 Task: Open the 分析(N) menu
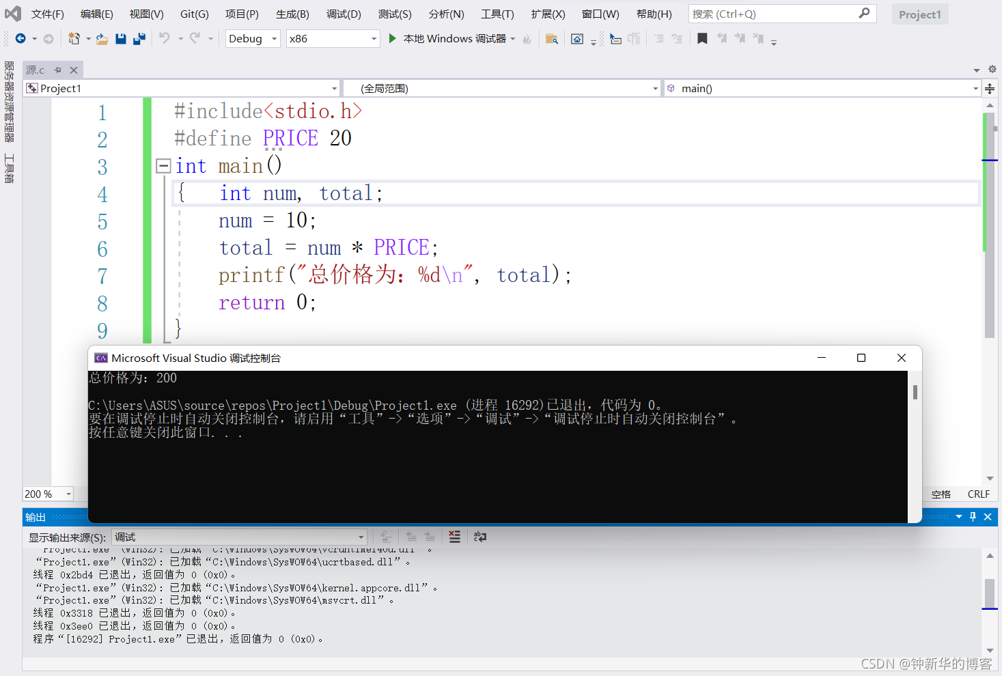pyautogui.click(x=446, y=14)
